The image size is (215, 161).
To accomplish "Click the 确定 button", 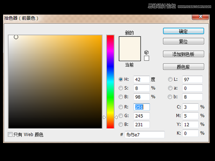I will (184, 31).
